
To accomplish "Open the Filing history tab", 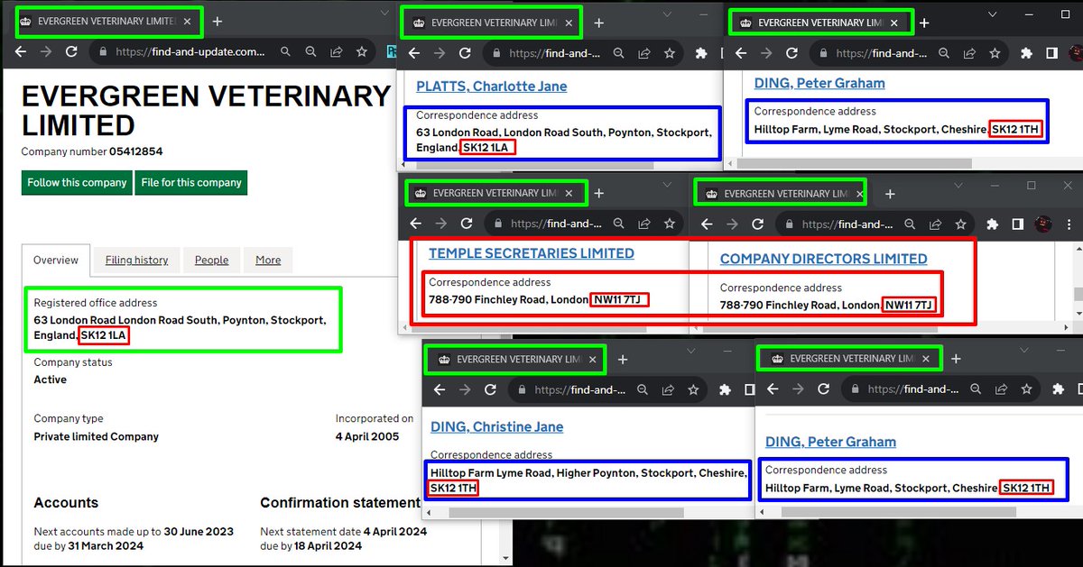I will (x=136, y=260).
